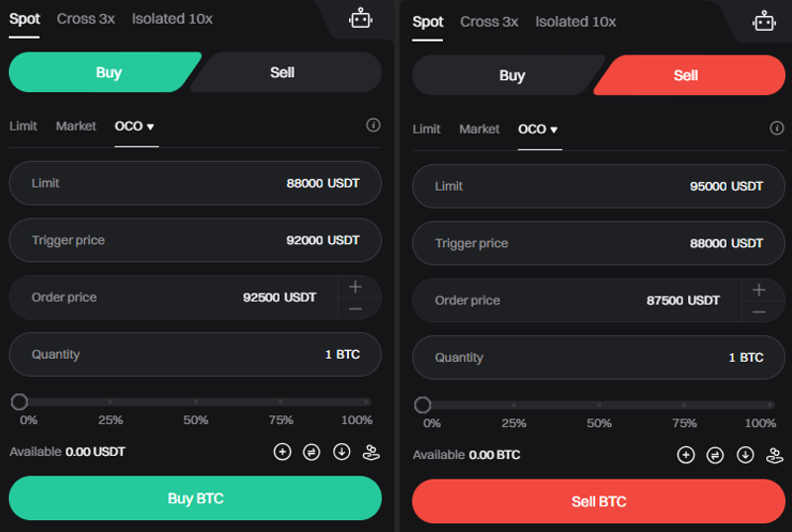Viewport: 792px width, 532px height.
Task: Expand the OCO order type dropdown in sell form
Action: click(539, 130)
